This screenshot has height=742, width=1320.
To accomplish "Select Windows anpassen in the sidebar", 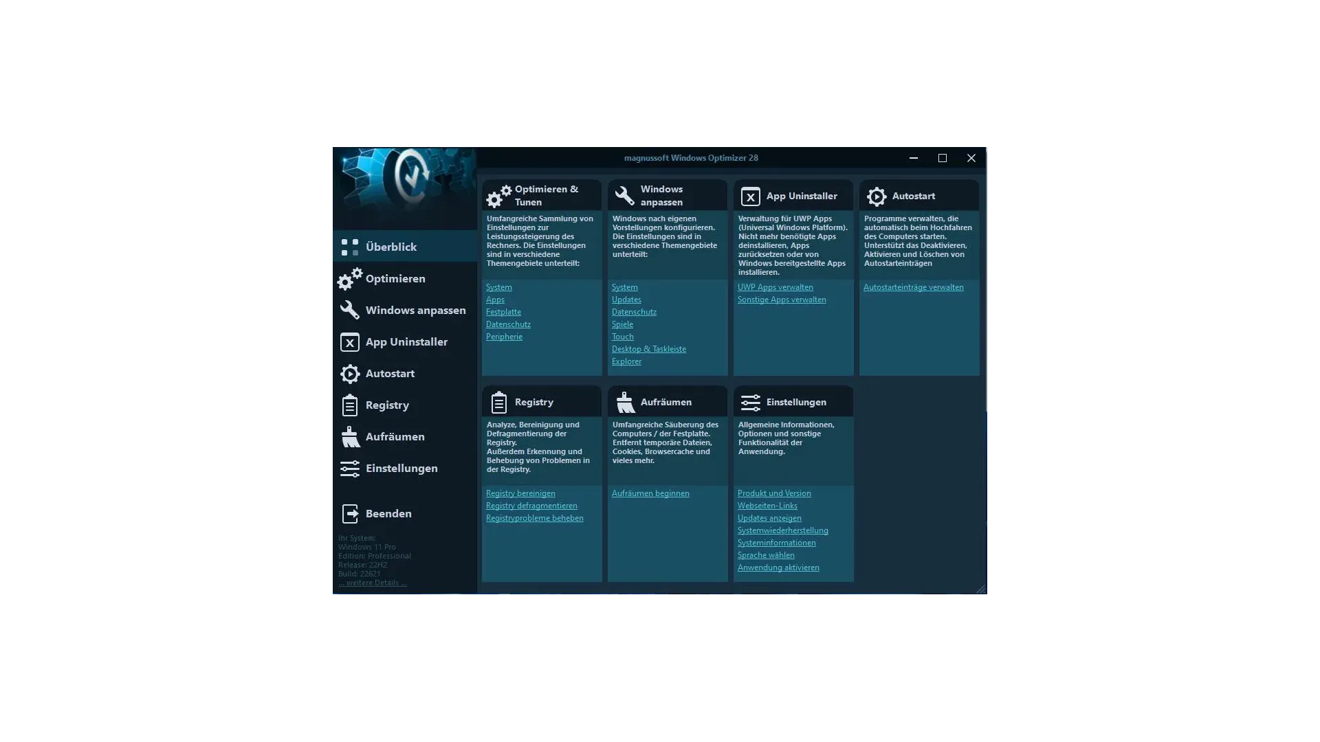I will (x=415, y=311).
